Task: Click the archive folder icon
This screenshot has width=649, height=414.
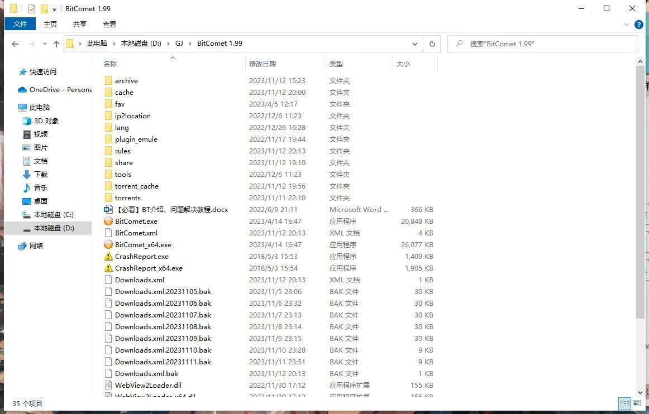Action: [108, 81]
